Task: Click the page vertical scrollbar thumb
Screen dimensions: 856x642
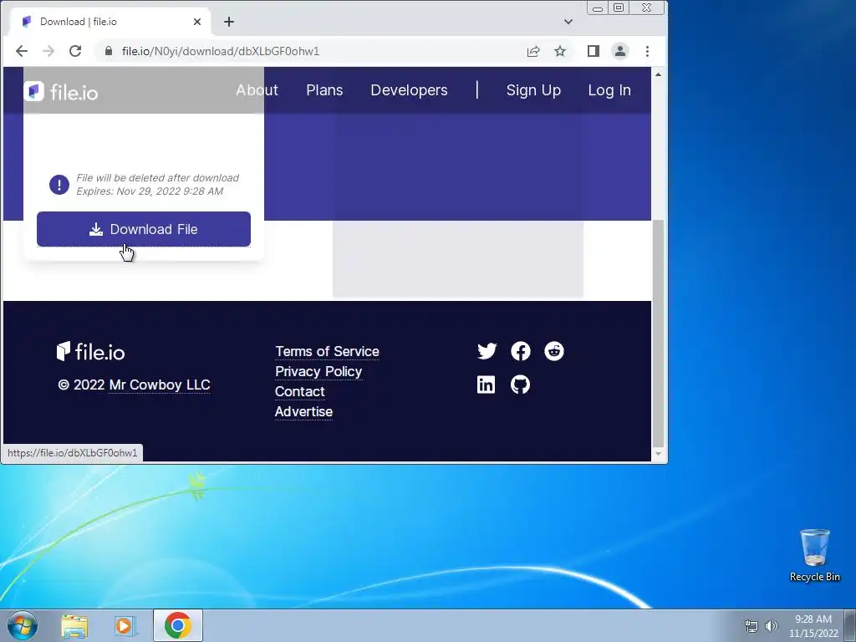Action: click(x=659, y=333)
